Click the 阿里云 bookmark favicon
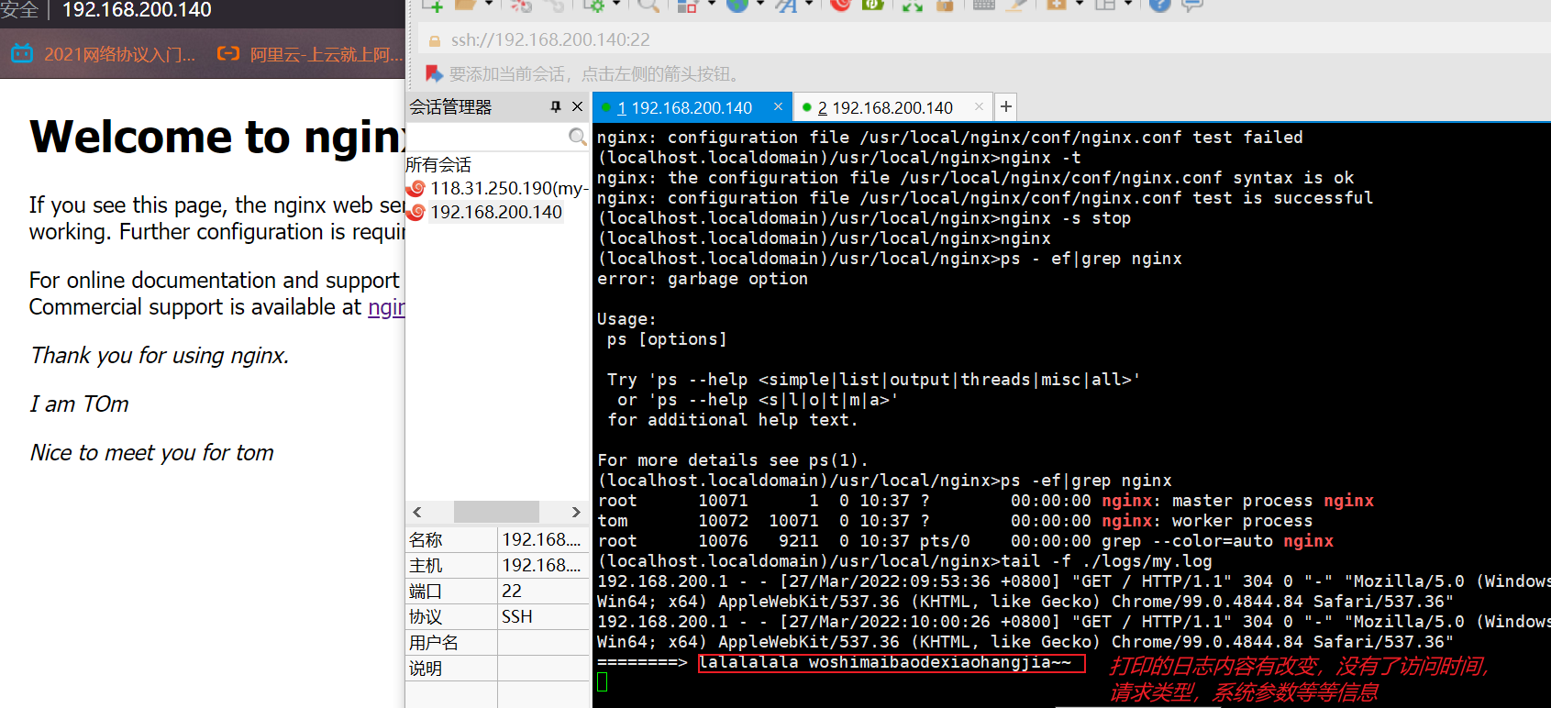The height and width of the screenshot is (708, 1551). [x=228, y=53]
